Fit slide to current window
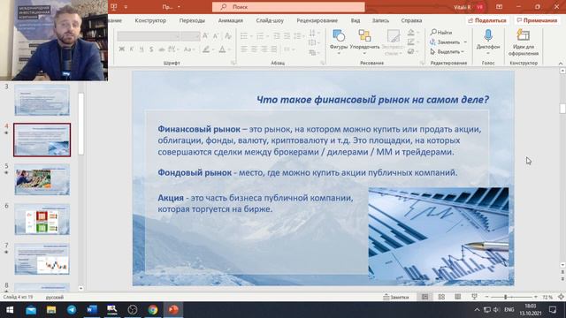This screenshot has width=566, height=318. 561,297
